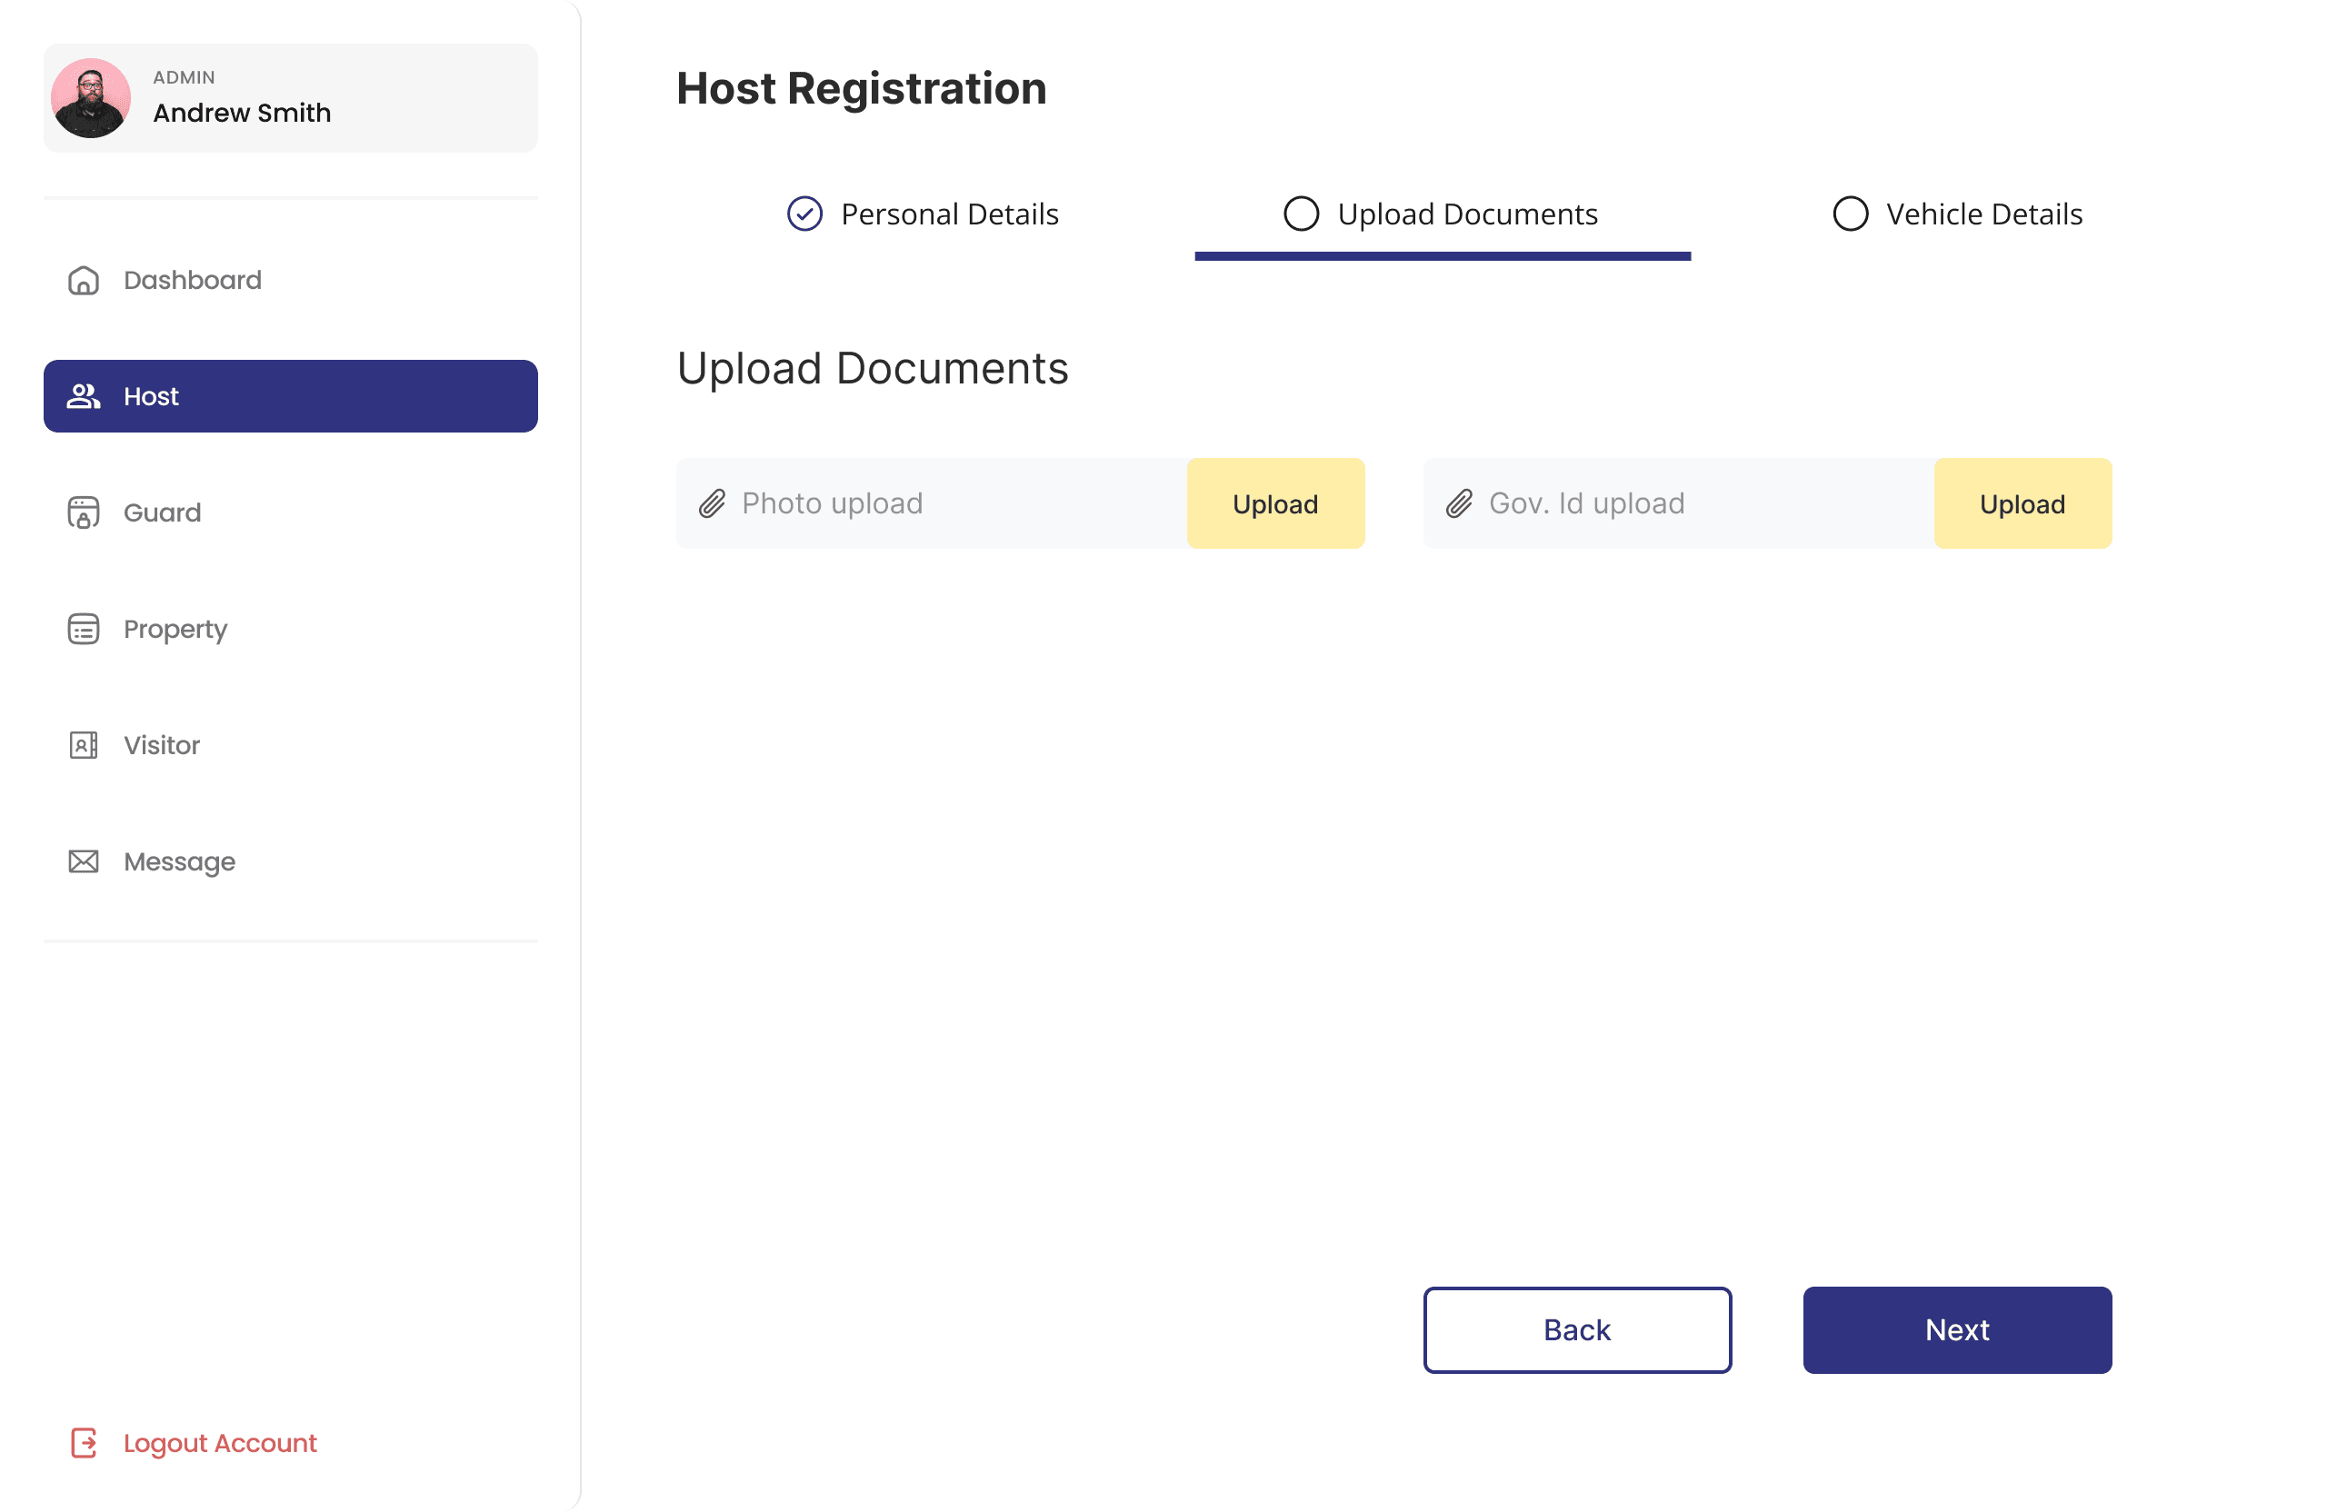
Task: Open Andrew Smith admin profile avatar
Action: coord(91,98)
